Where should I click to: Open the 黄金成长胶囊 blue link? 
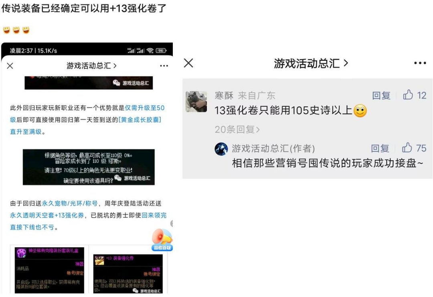140,120
